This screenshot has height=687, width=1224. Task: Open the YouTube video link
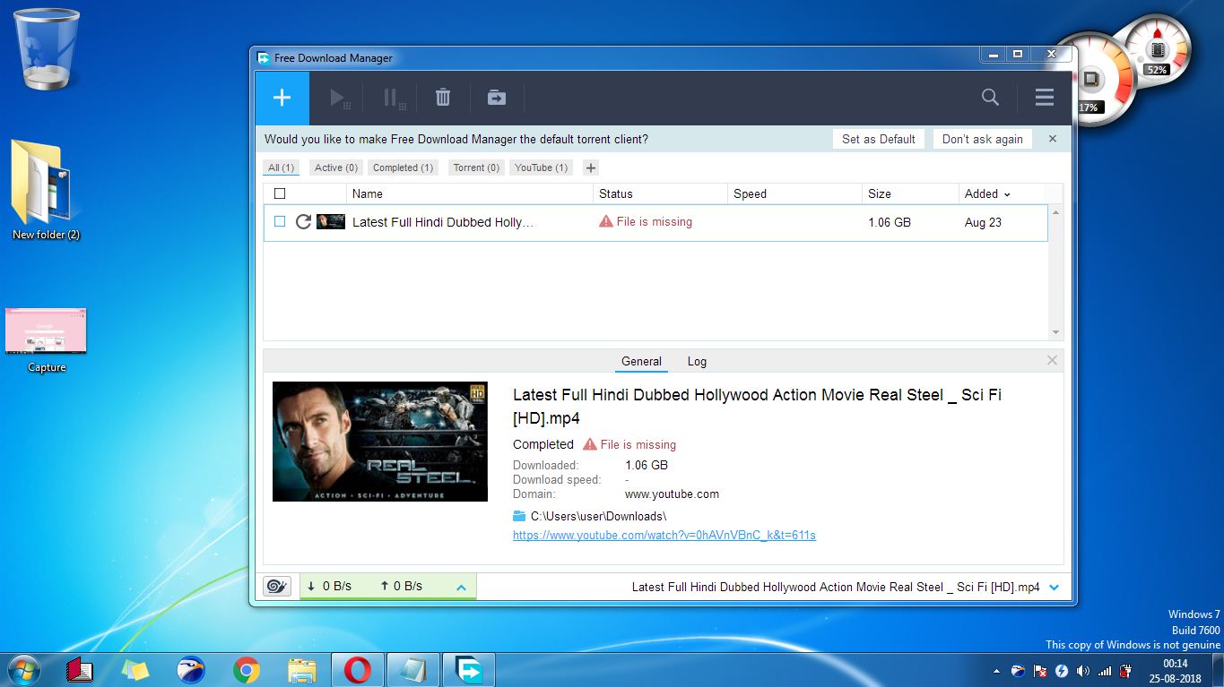click(664, 535)
